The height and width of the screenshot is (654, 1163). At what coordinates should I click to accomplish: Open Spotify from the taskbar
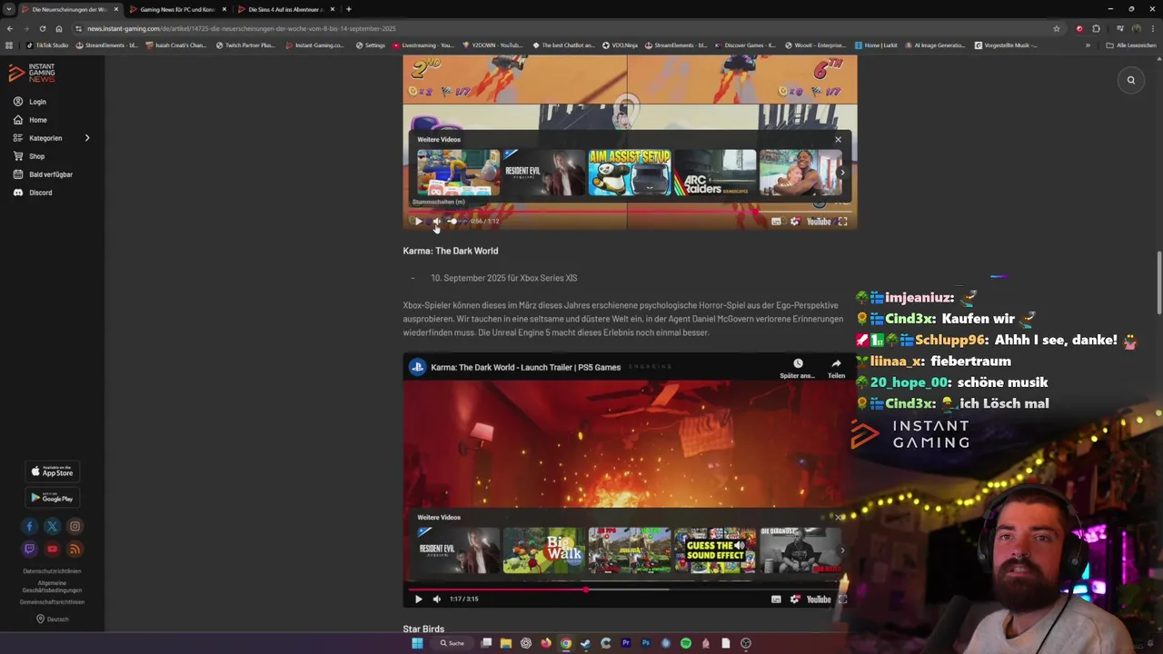click(x=685, y=643)
